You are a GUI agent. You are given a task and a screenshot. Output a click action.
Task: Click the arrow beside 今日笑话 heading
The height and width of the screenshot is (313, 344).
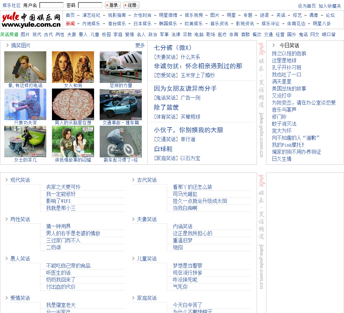pyautogui.click(x=273, y=45)
